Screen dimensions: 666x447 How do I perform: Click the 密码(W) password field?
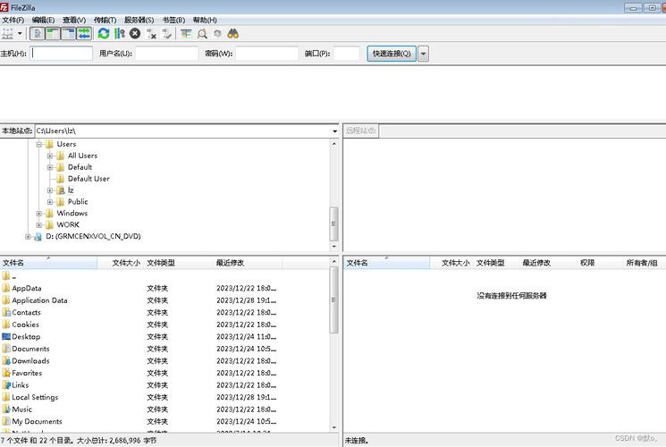pos(266,54)
